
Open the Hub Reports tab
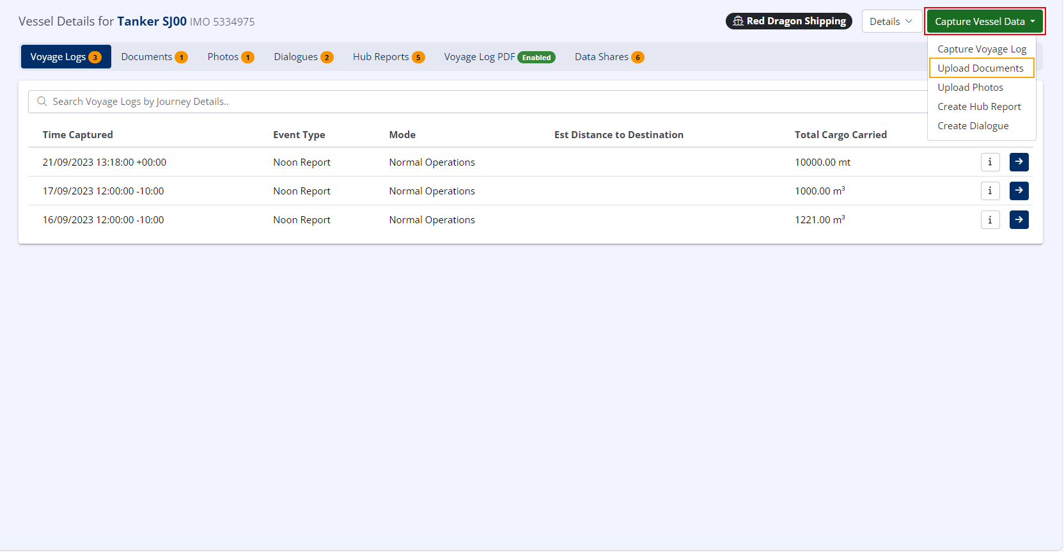point(388,57)
